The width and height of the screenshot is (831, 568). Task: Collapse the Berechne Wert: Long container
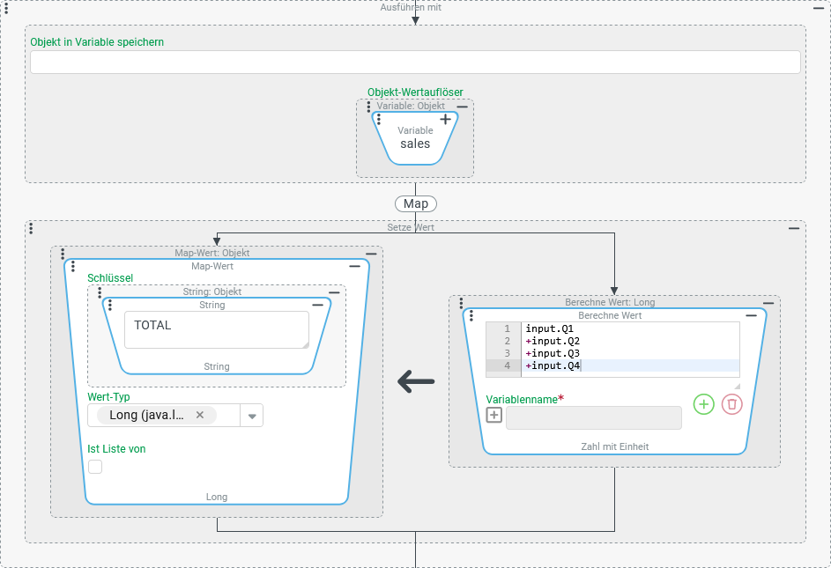pos(768,303)
